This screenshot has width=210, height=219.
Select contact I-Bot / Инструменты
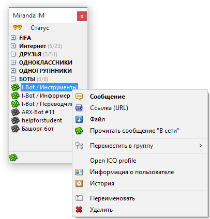[49, 87]
